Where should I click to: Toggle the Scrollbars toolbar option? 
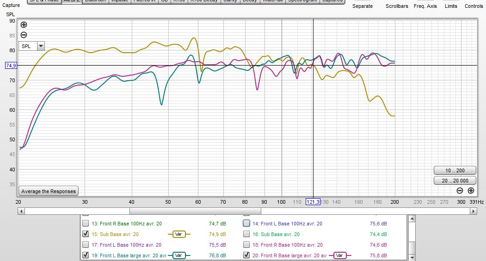(x=397, y=6)
